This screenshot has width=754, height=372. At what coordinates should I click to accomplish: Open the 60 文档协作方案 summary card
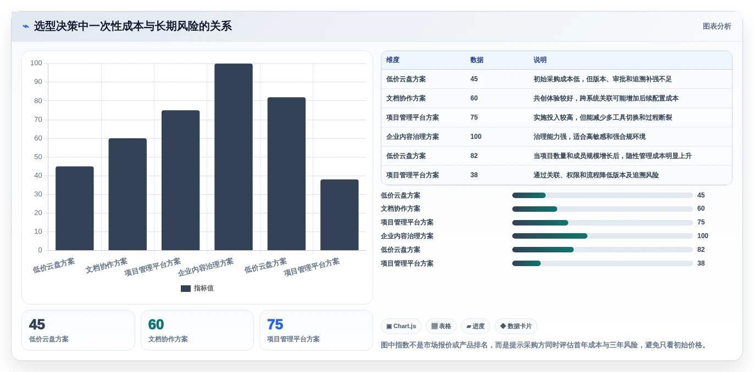[x=197, y=330]
